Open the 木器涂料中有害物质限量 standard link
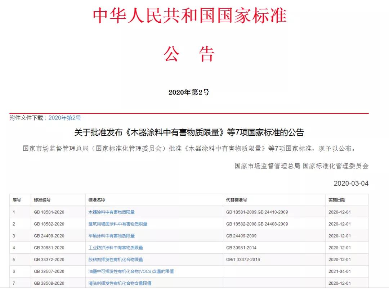Viewport: 389px width, 289px height. tap(111, 212)
